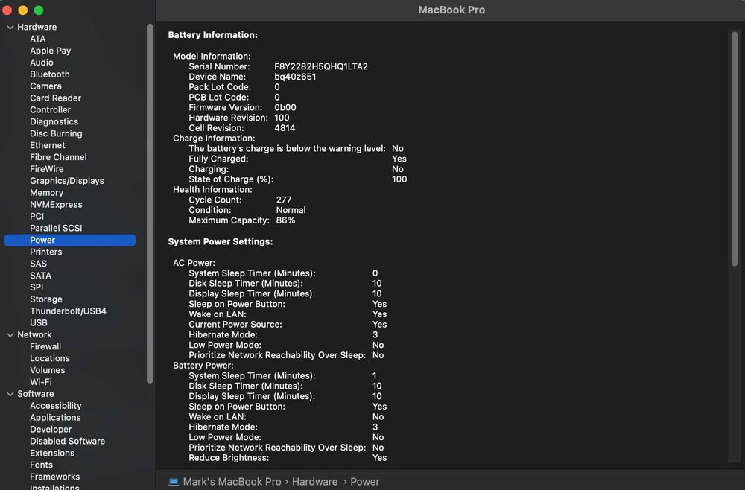This screenshot has height=490, width=745.
Task: Select ATA in the sidebar
Action: (37, 39)
